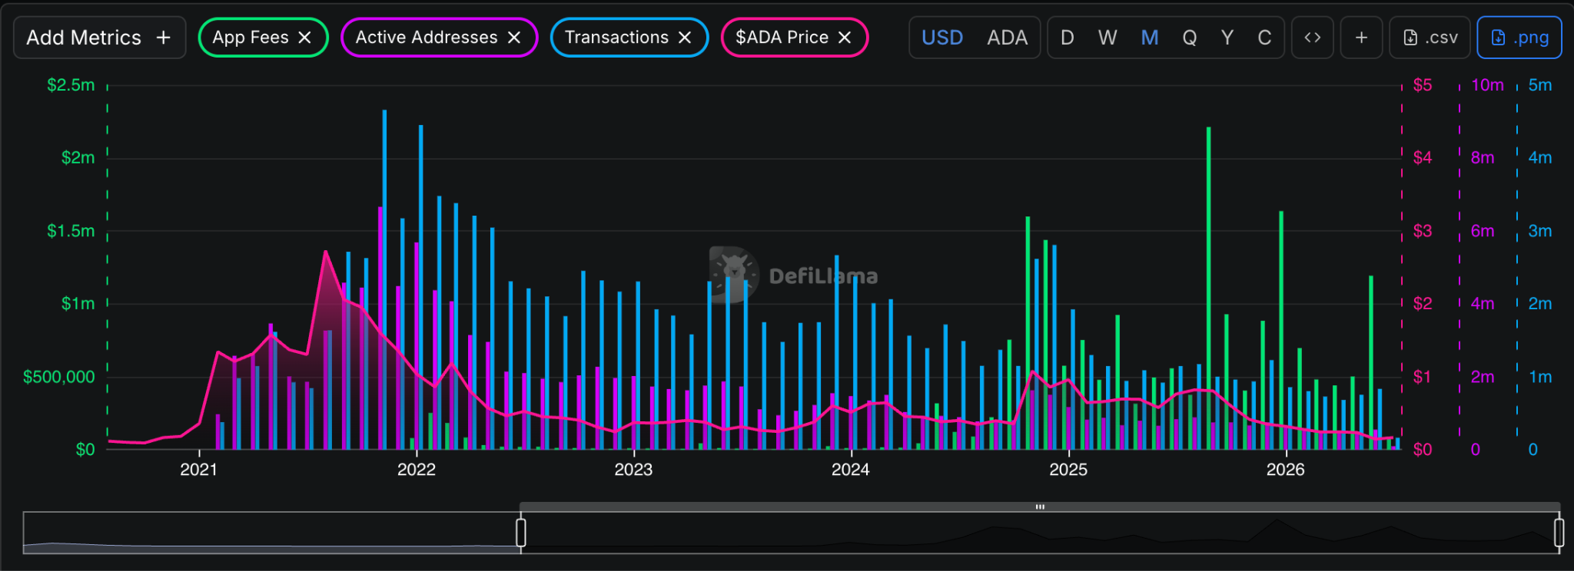This screenshot has width=1574, height=571.
Task: Click the $500,000 App Fees axis label
Action: click(x=59, y=377)
